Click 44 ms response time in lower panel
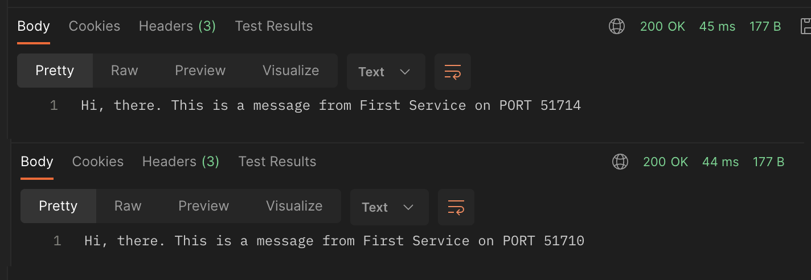The height and width of the screenshot is (280, 811). (720, 162)
